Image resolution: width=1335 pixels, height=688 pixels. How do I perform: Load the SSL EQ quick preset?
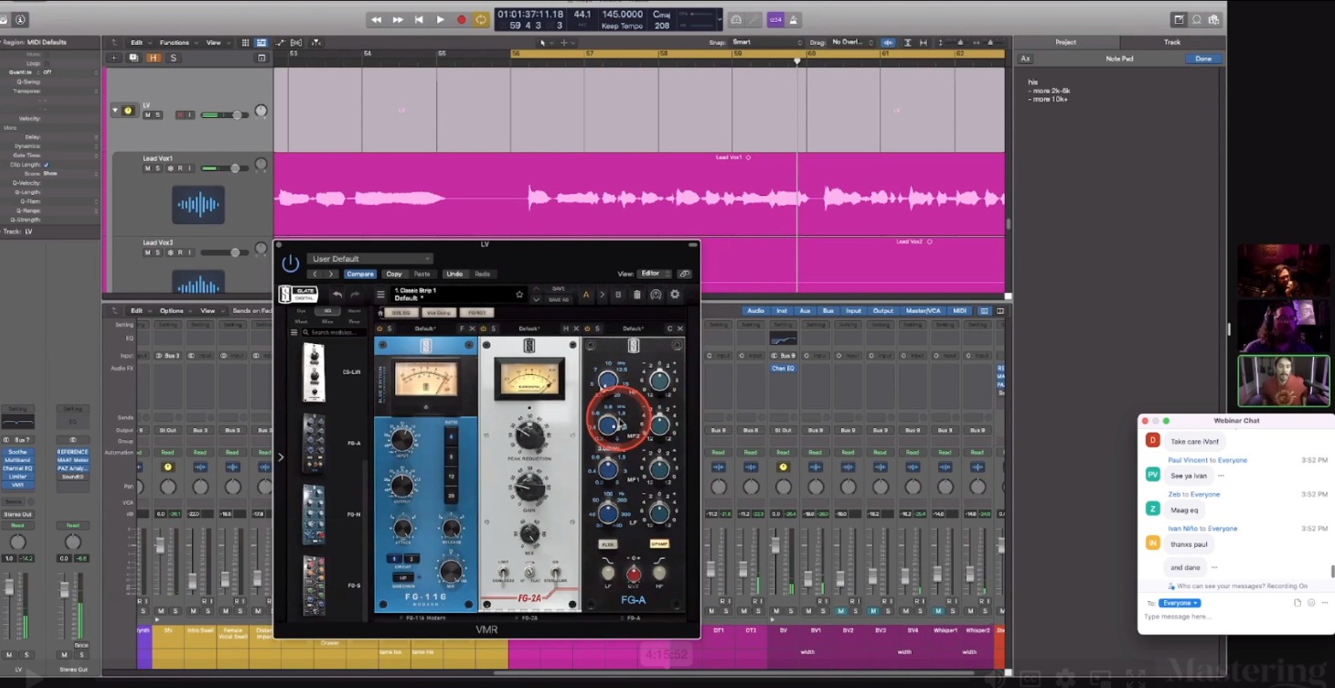tap(400, 313)
